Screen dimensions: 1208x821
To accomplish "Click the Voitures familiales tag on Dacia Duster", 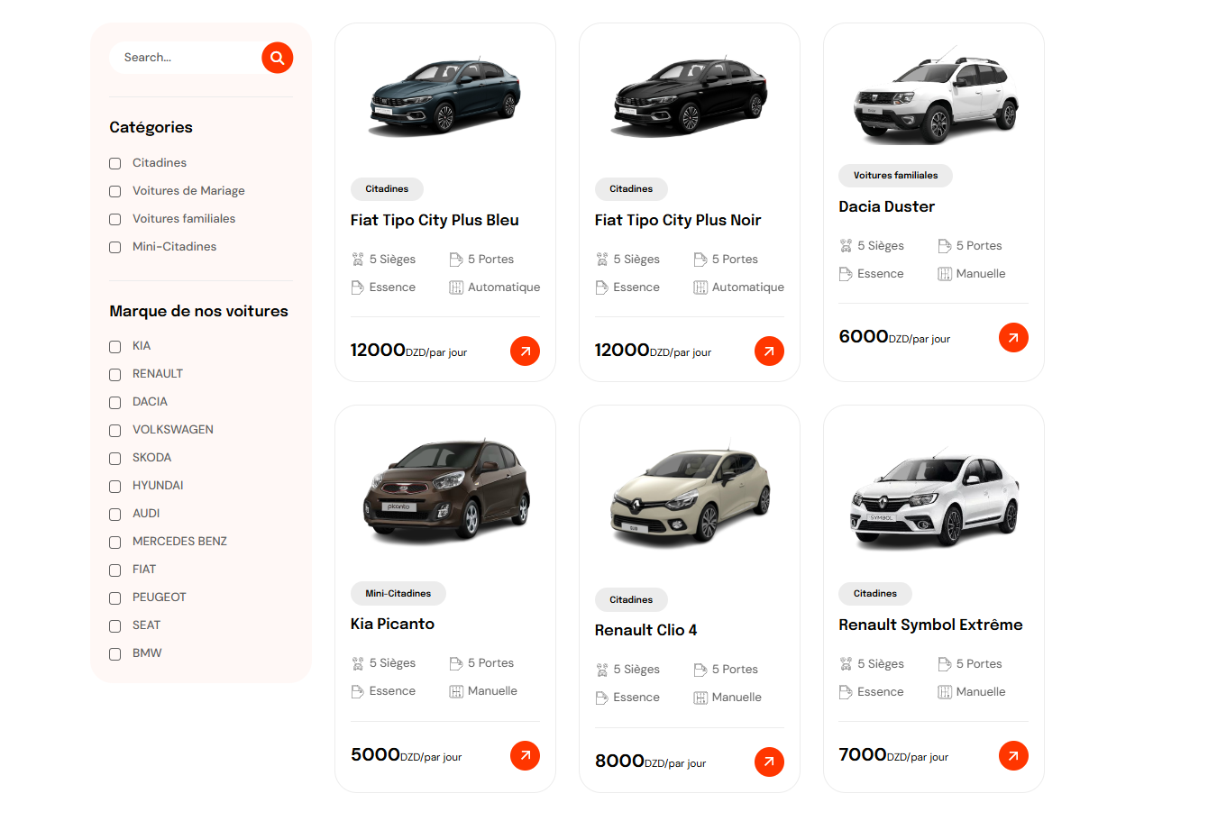I will point(895,176).
